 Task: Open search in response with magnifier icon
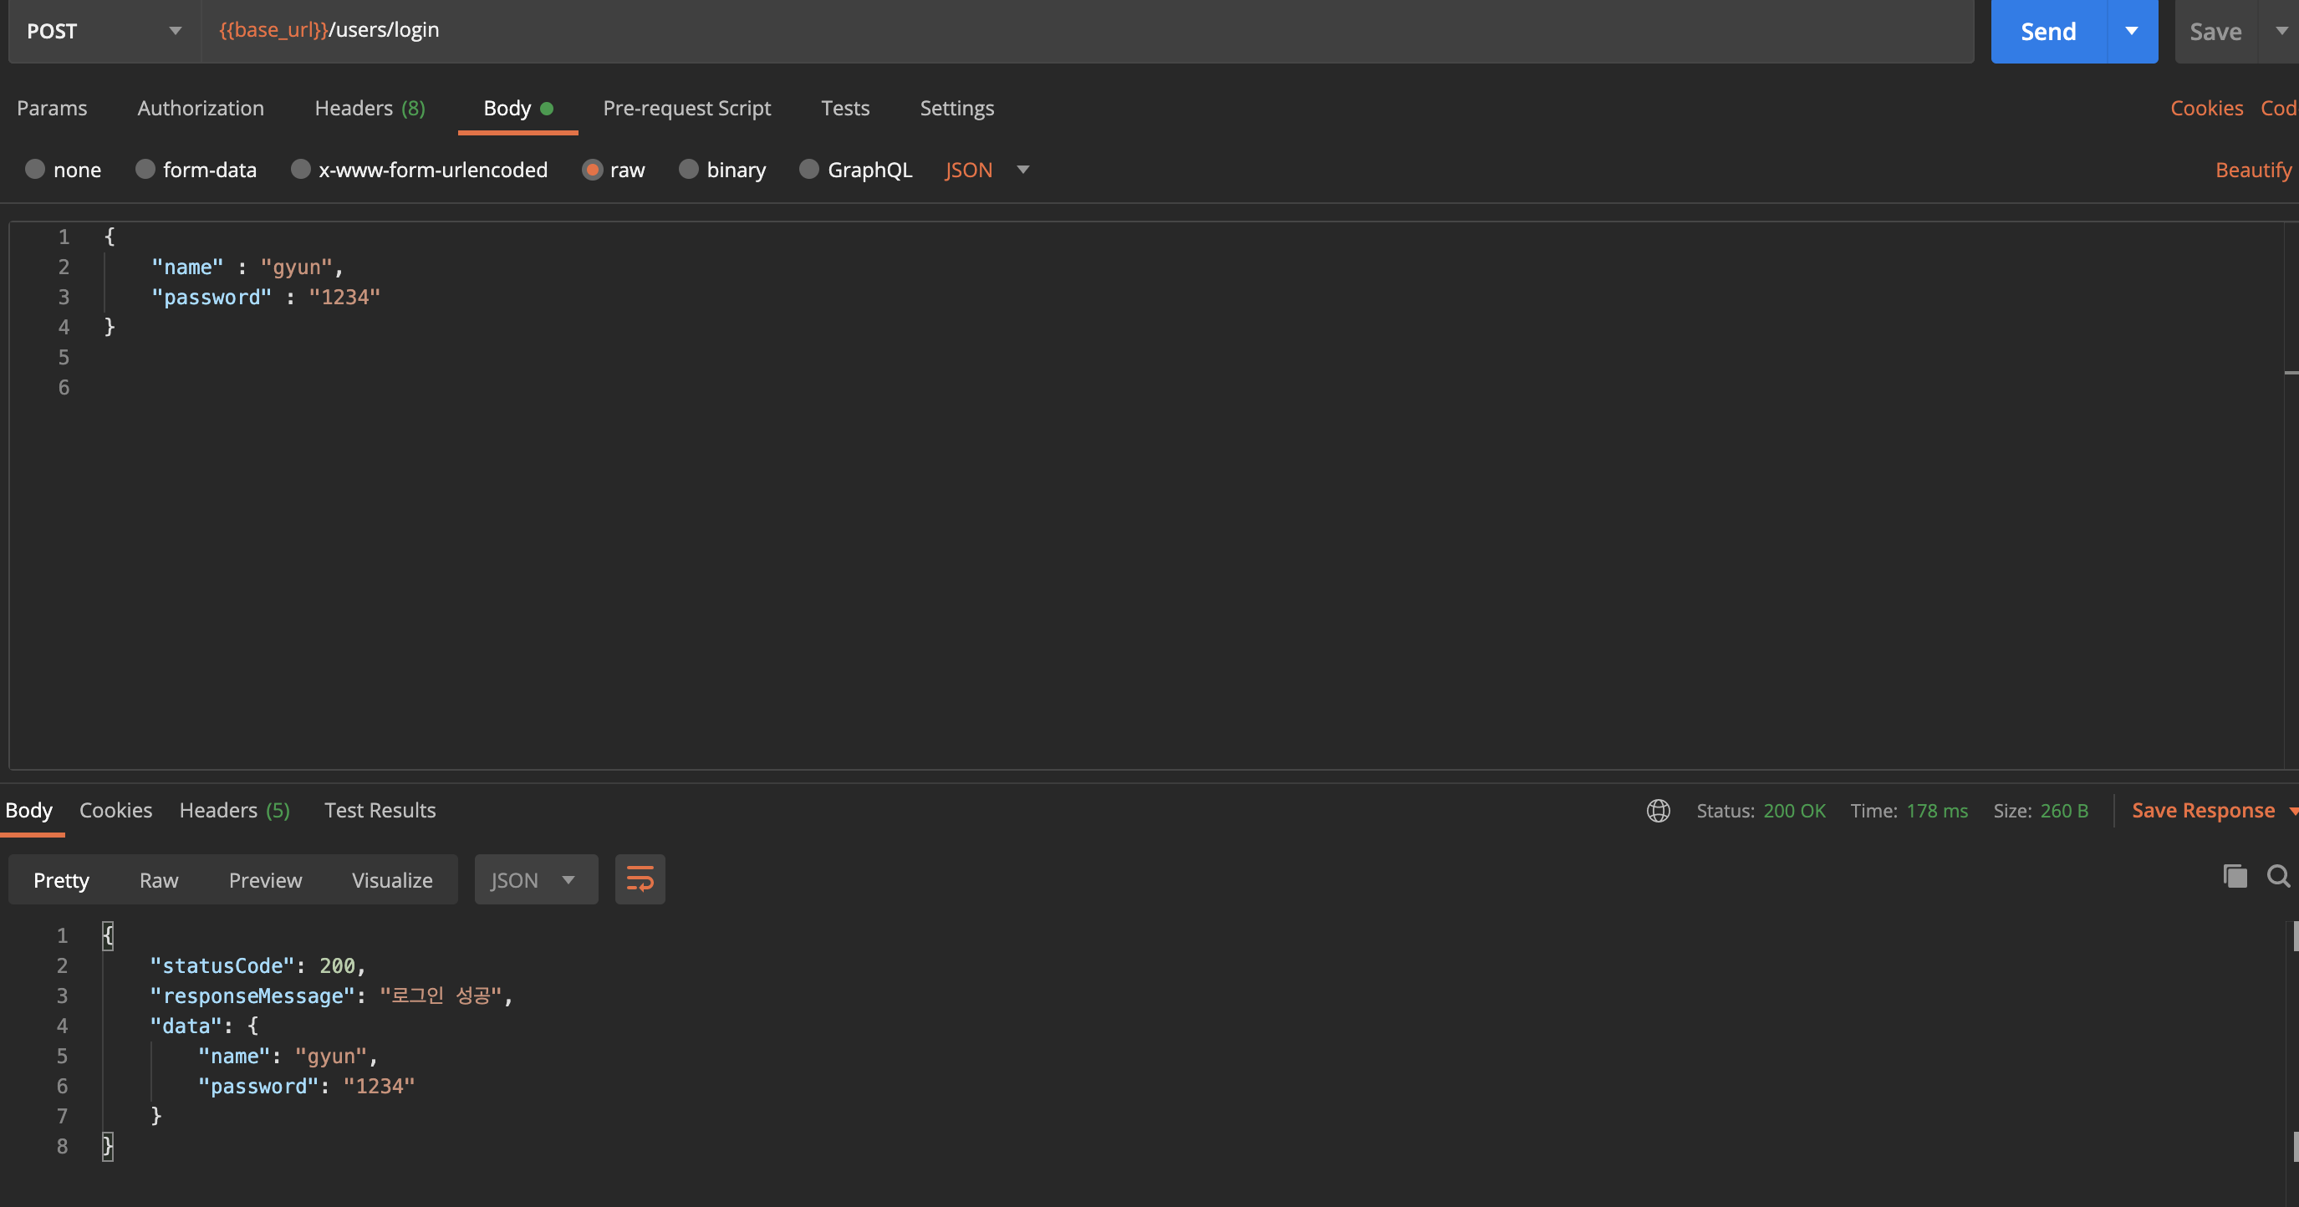tap(2277, 876)
